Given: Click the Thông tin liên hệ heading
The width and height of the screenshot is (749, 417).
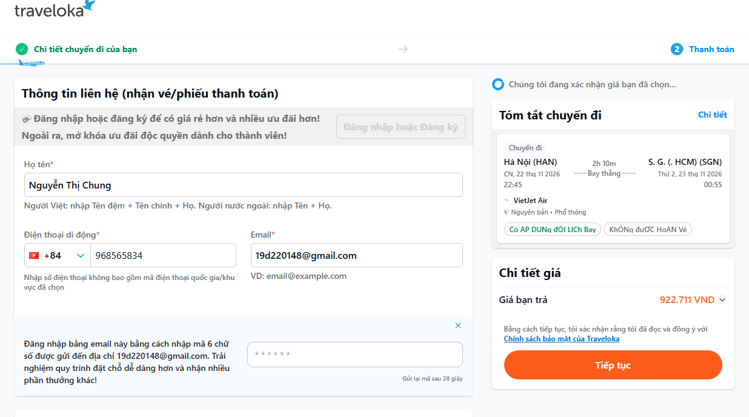Looking at the screenshot, I should 150,94.
